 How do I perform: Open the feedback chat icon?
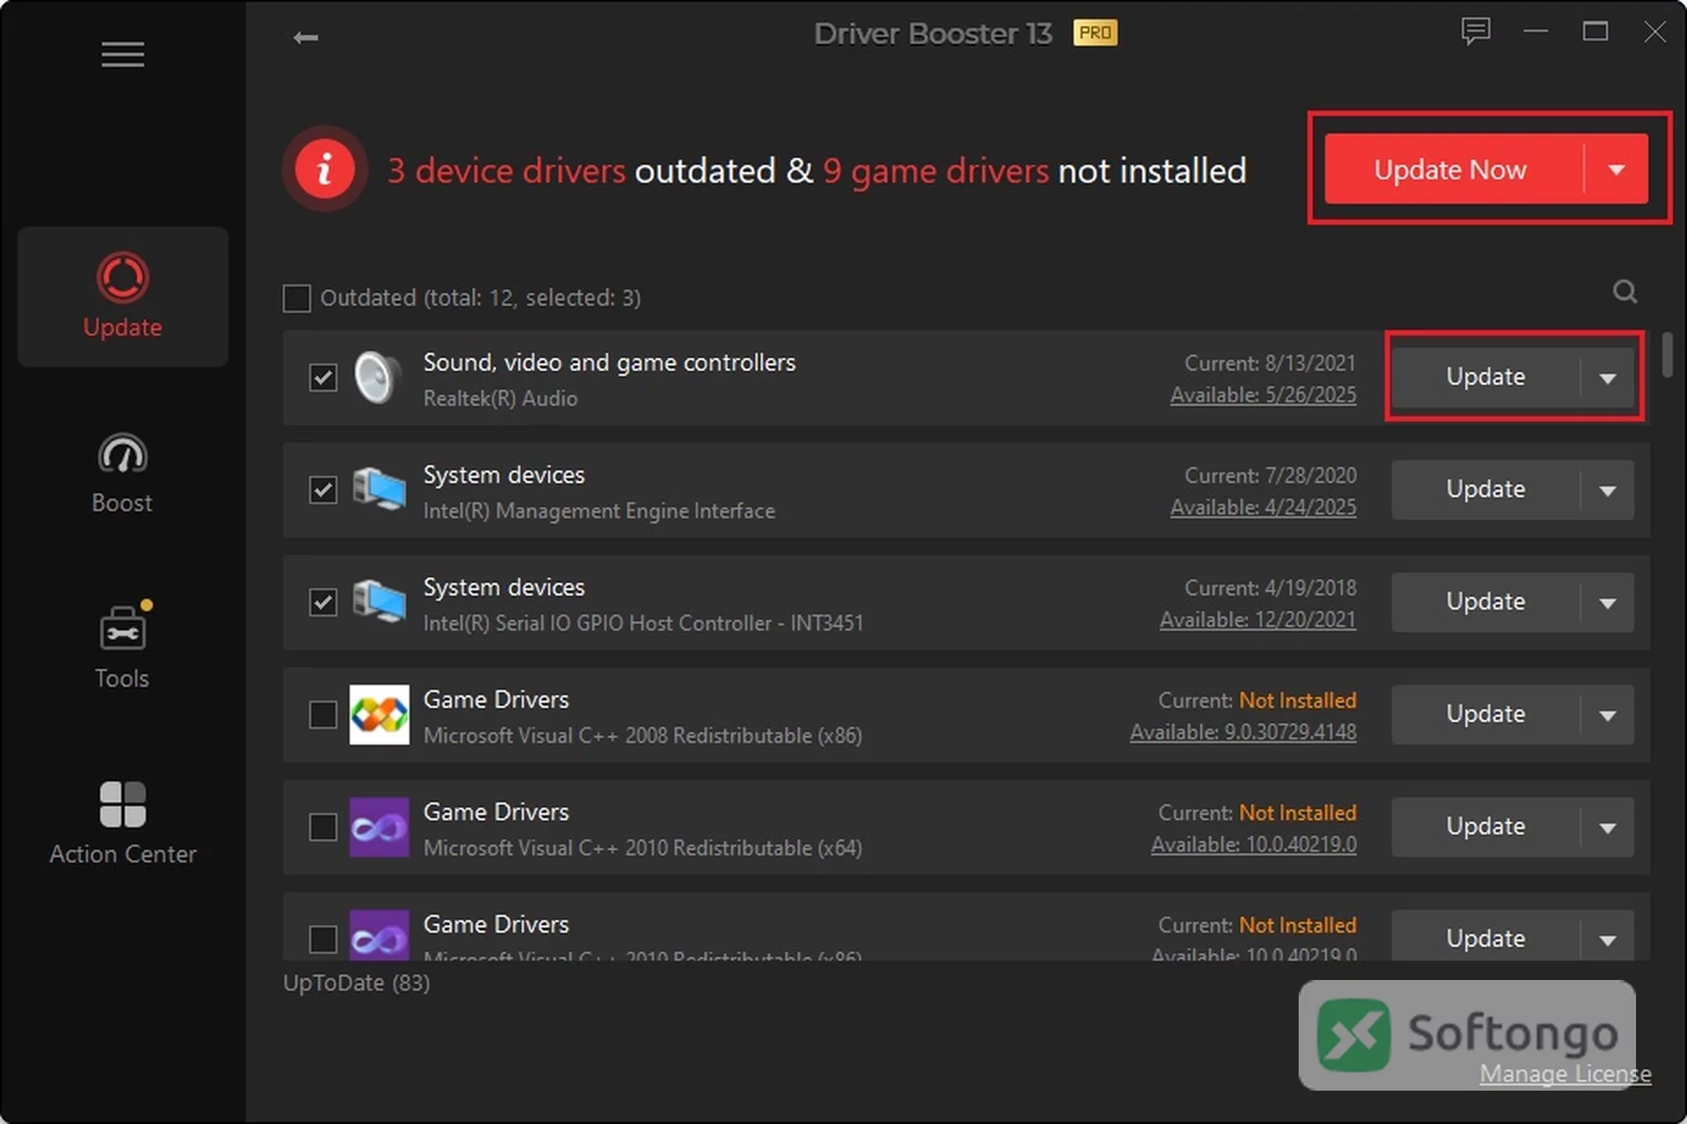click(1475, 32)
